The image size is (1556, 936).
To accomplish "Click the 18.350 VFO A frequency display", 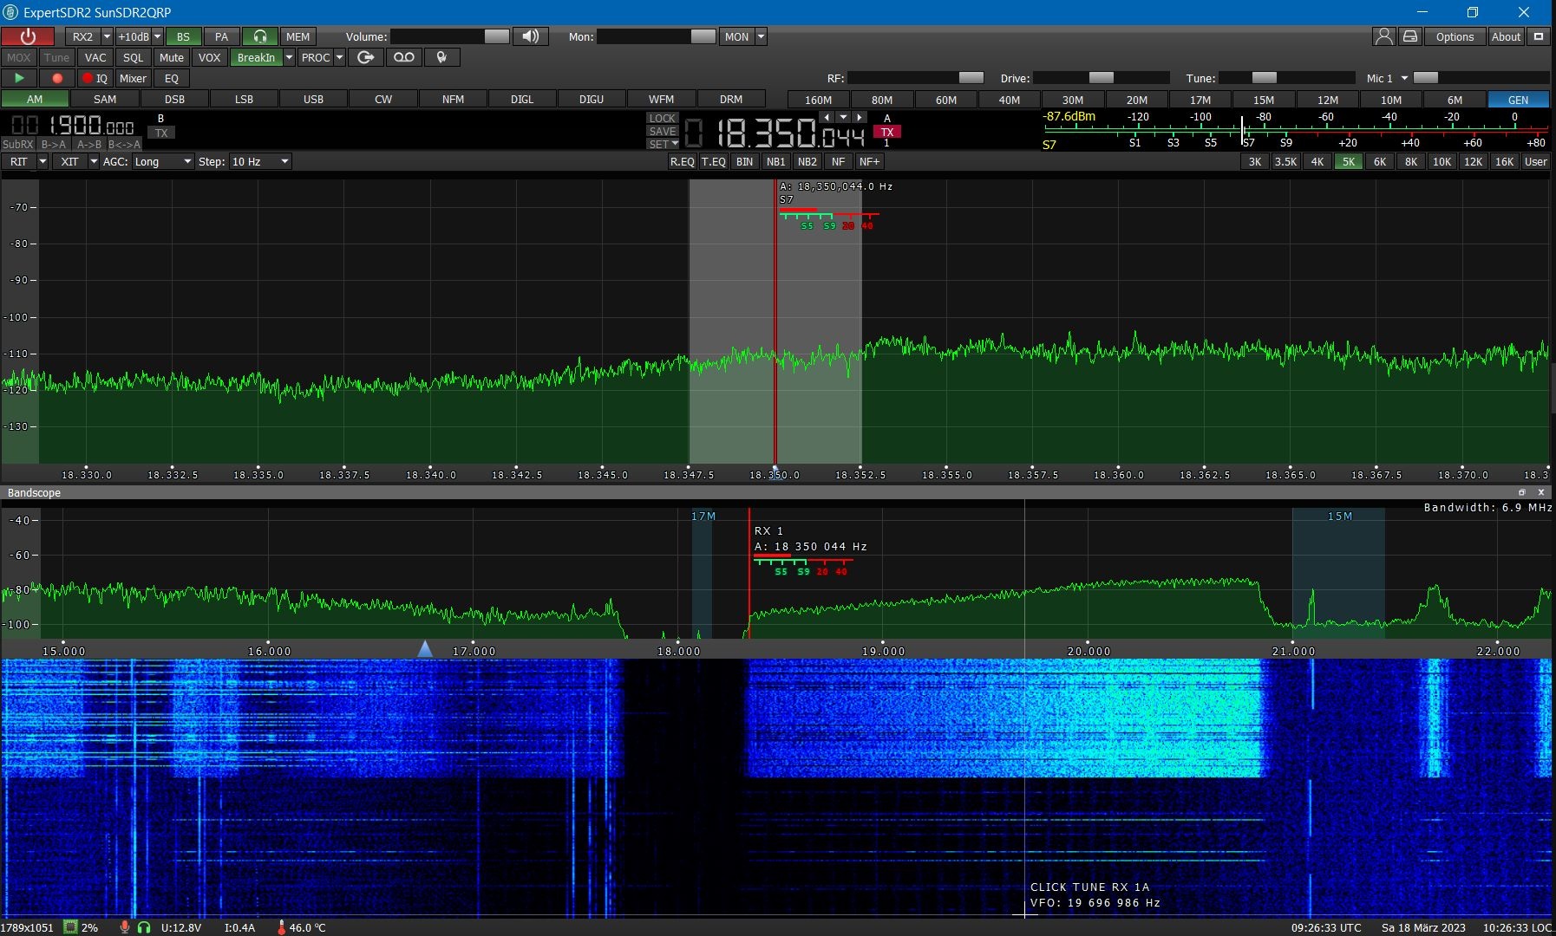I will 775,133.
